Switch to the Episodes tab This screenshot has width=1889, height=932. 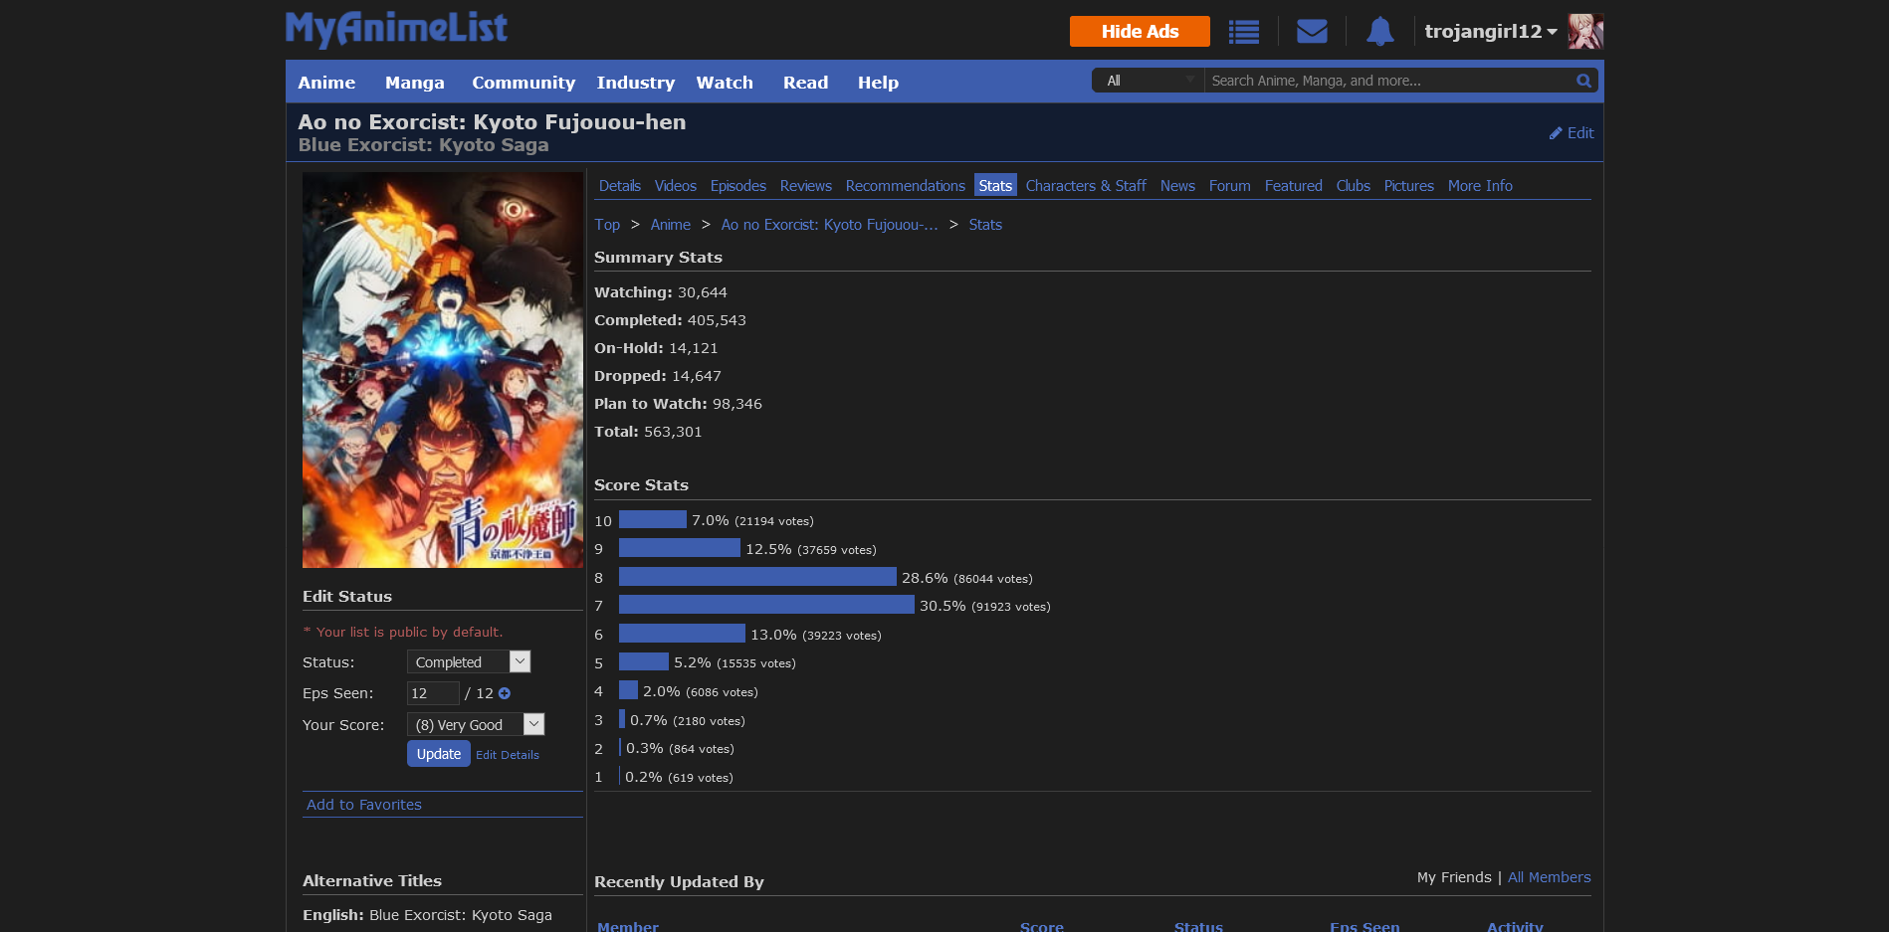click(x=737, y=186)
